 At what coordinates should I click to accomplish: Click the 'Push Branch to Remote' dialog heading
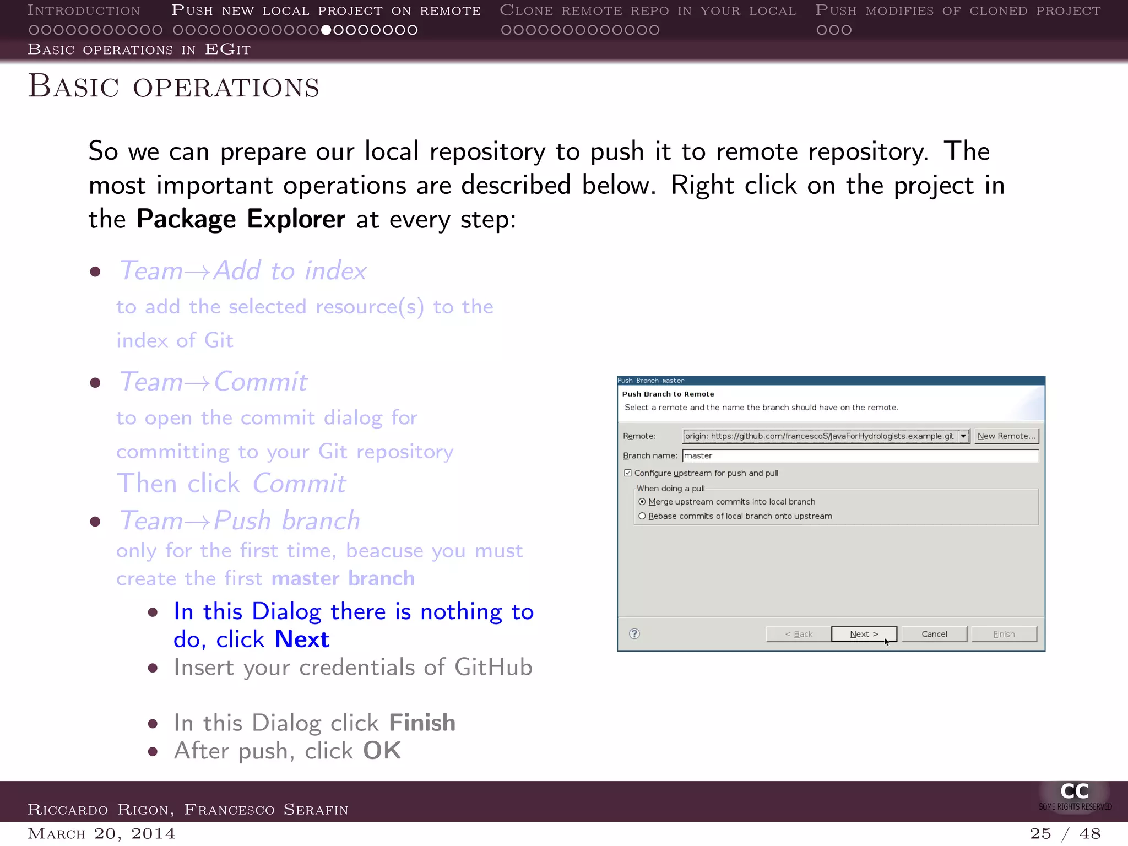click(x=668, y=394)
